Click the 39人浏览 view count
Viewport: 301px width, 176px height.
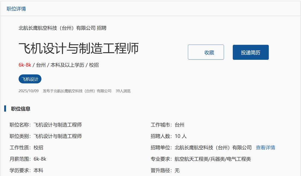[123, 91]
